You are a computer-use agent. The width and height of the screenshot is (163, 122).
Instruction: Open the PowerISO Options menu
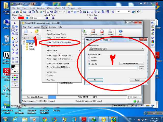[x=52, y=27]
